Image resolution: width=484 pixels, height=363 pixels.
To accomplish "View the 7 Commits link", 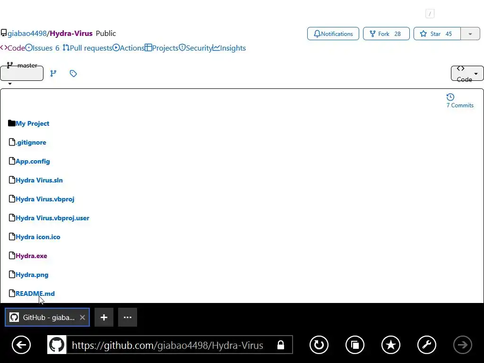I will [x=460, y=105].
